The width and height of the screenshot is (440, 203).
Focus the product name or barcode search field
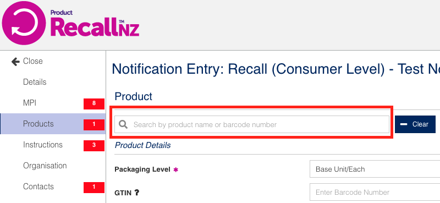click(x=252, y=124)
